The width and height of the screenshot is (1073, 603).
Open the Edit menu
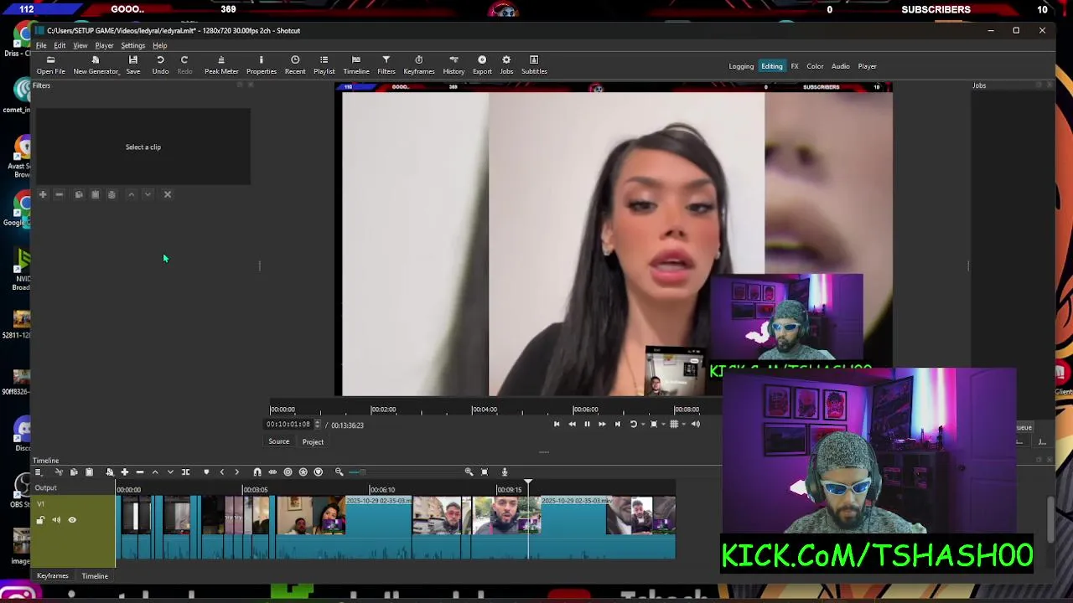pos(60,45)
